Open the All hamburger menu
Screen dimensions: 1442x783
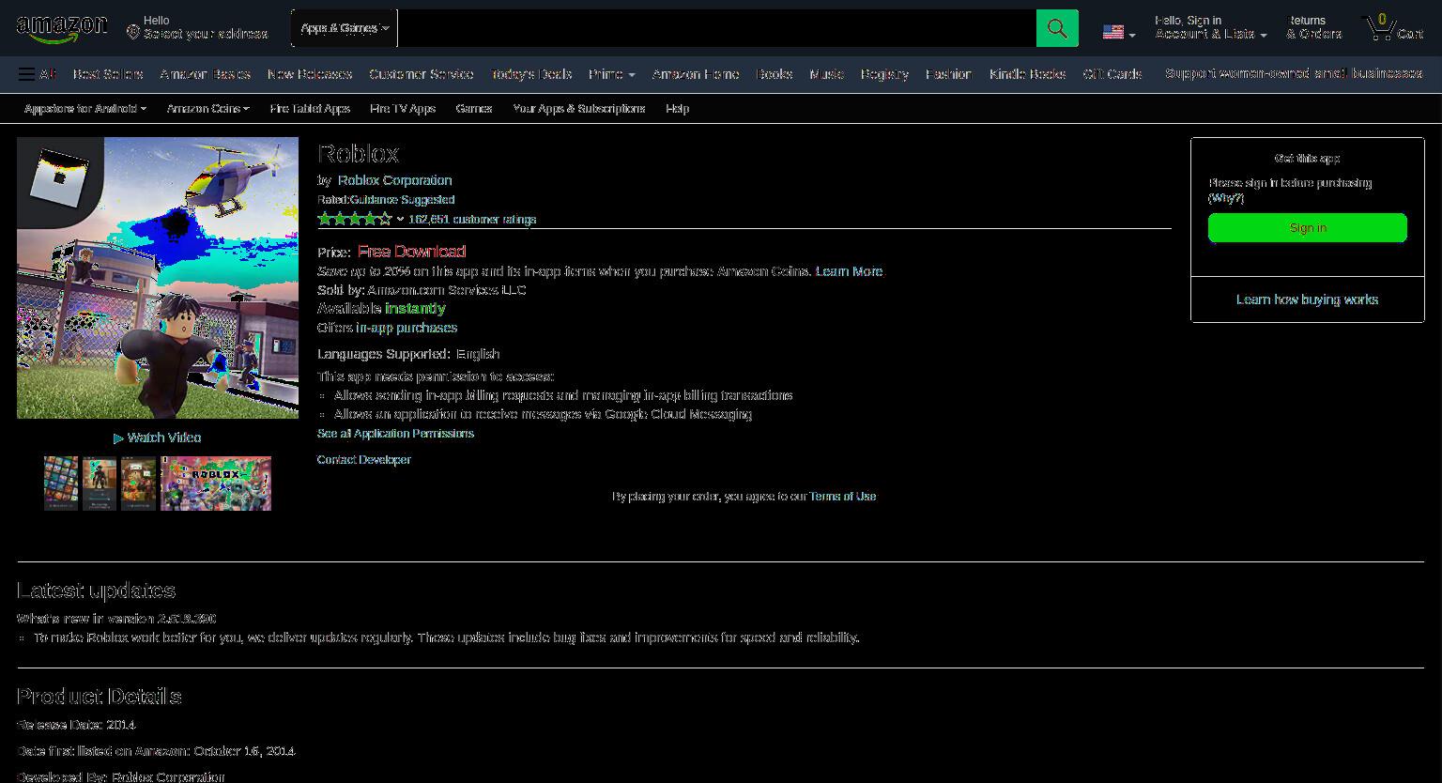[x=37, y=74]
